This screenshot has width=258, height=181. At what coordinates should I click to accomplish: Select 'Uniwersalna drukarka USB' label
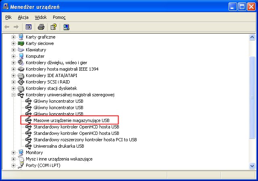tap(59, 146)
